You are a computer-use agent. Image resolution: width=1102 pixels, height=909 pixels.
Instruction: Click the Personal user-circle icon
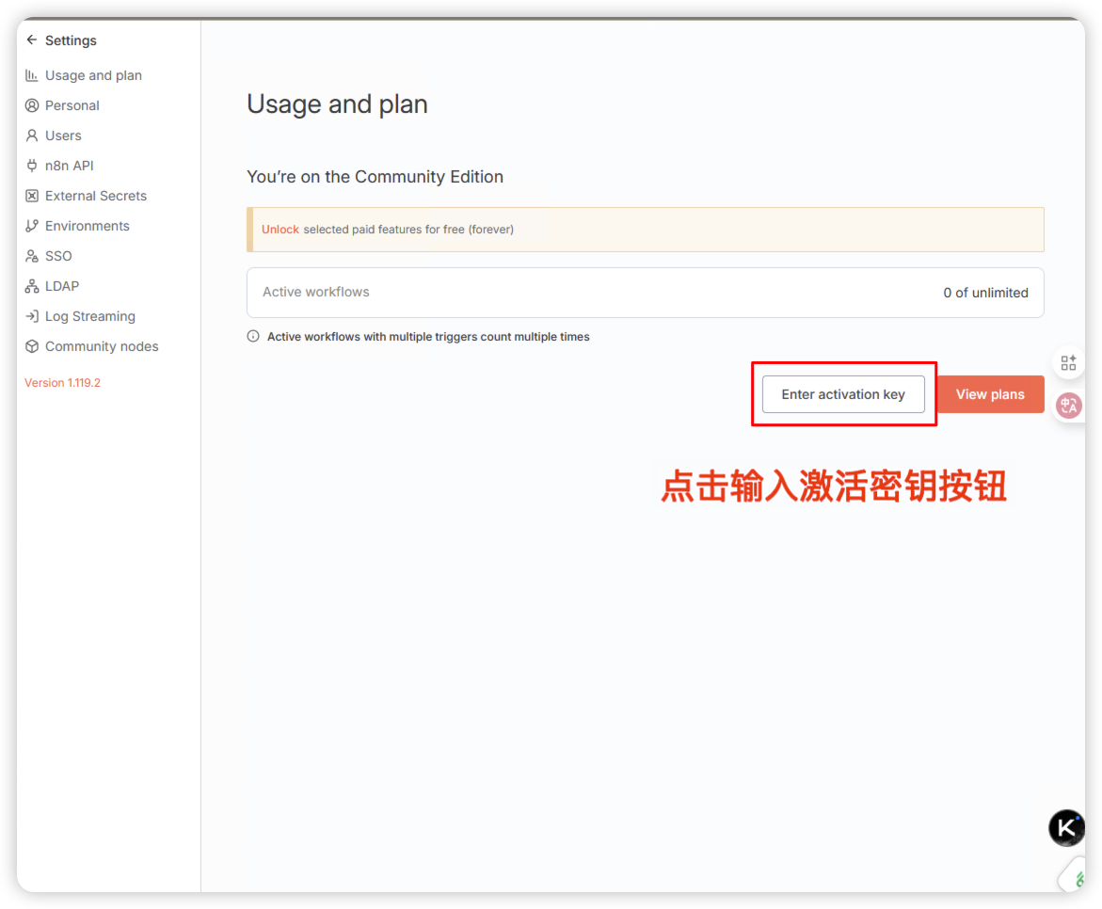(32, 105)
